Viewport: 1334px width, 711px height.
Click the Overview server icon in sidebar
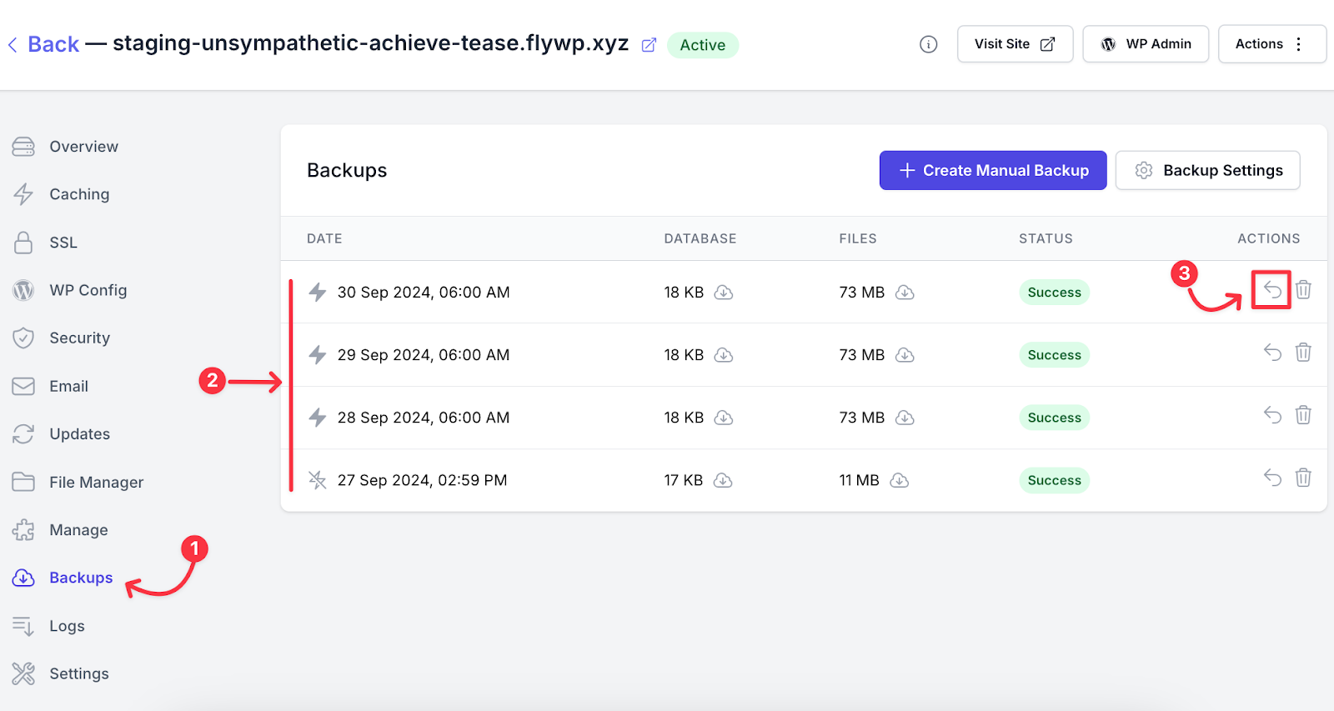click(x=23, y=147)
